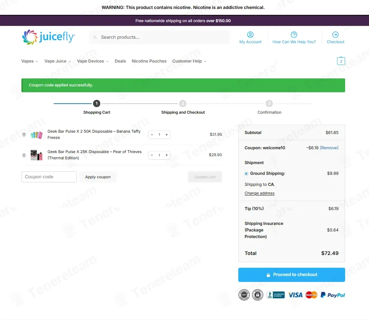Remove Pear of Thieves item via trash icon
This screenshot has height=322, width=369.
point(24,155)
